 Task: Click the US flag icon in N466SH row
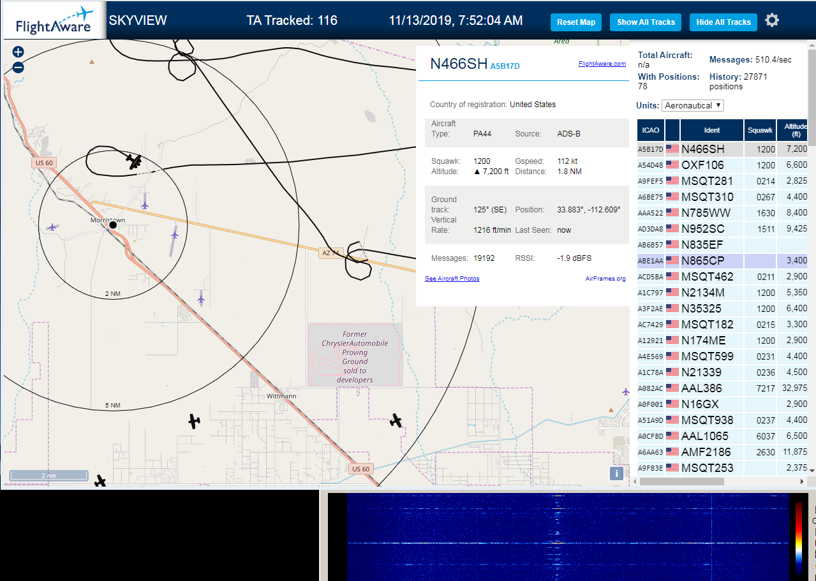tap(672, 149)
